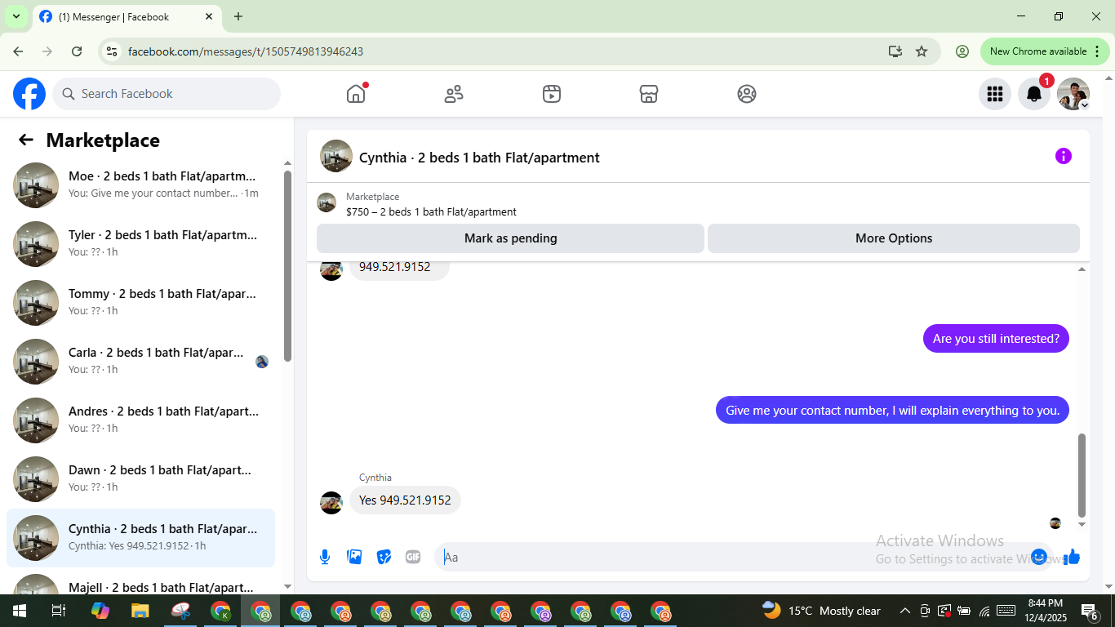The image size is (1115, 627).
Task: Open the Facebook menu grid icon
Action: (x=995, y=94)
